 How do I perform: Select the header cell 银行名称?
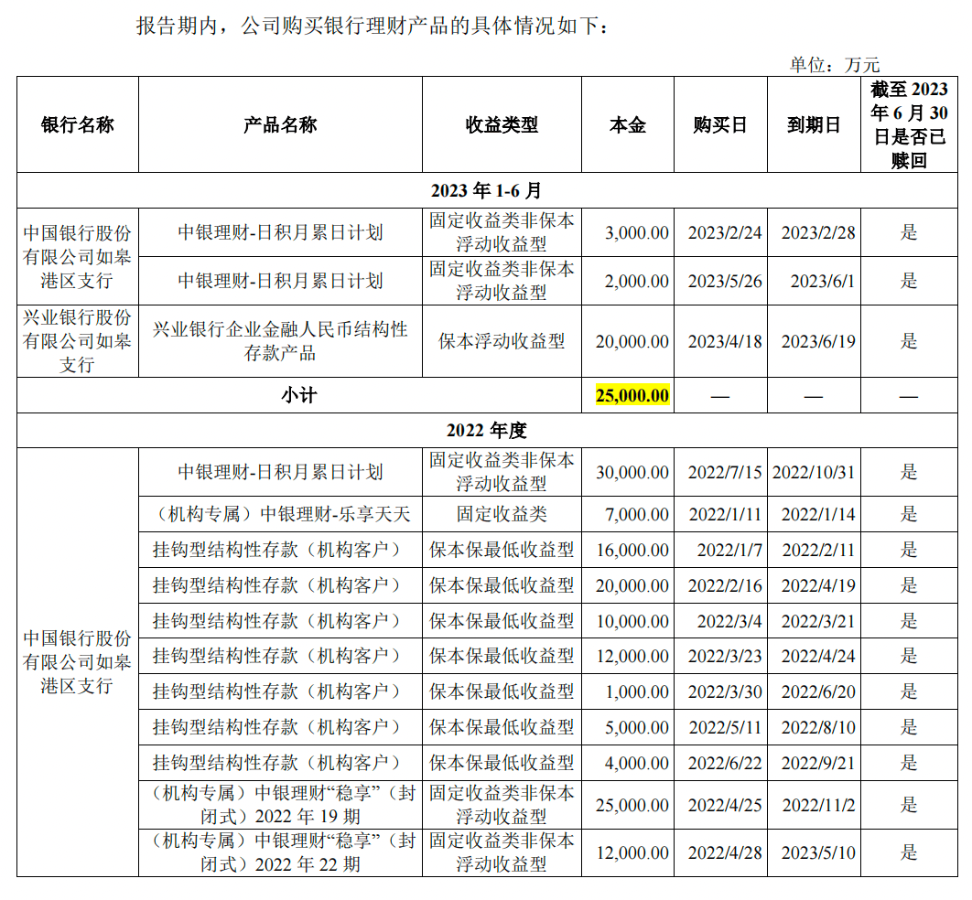[78, 125]
